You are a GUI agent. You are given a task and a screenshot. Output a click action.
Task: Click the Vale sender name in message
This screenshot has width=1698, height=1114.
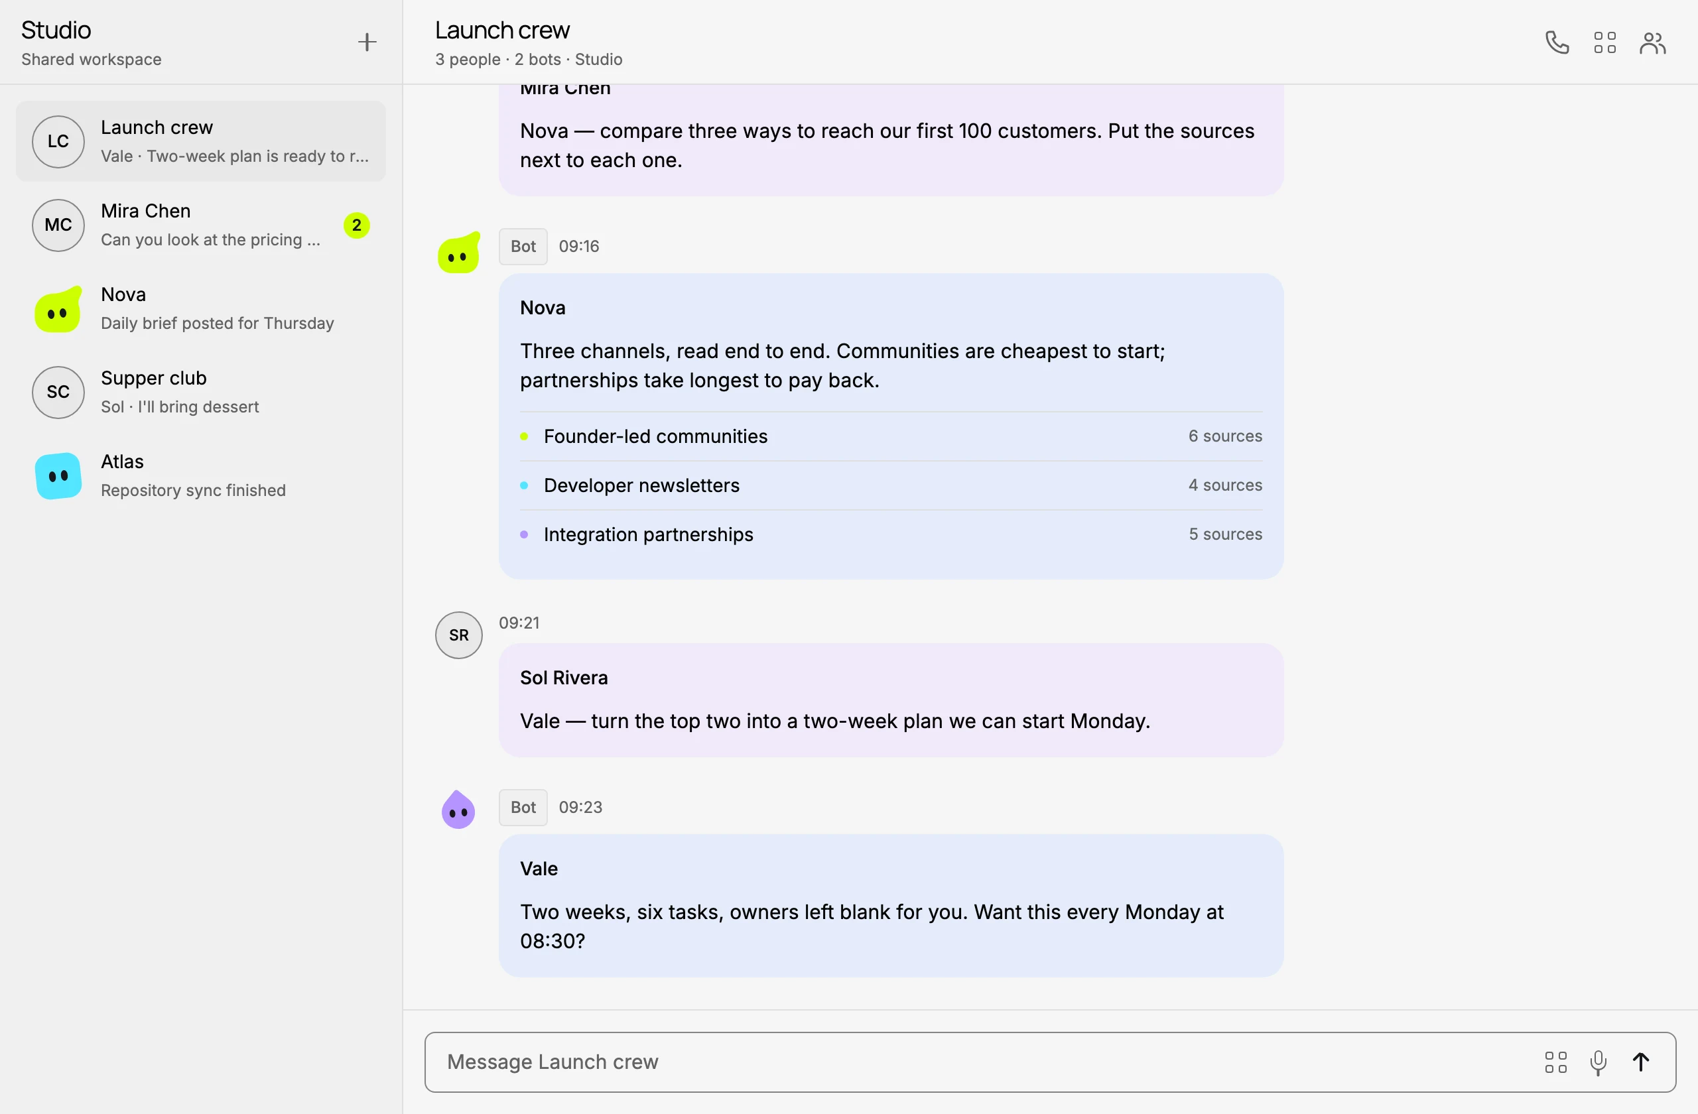point(539,869)
